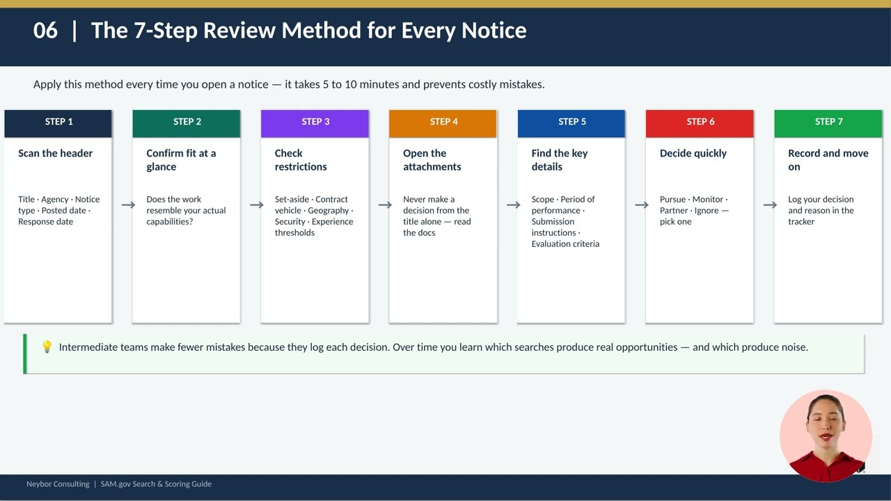Select the 'Decide quickly' heading
891x501 pixels.
click(693, 153)
